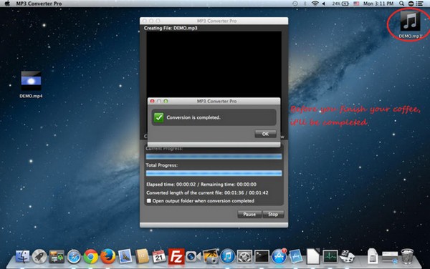Select the DEMO.mp4 file on desktop
The height and width of the screenshot is (269, 430).
click(x=31, y=84)
